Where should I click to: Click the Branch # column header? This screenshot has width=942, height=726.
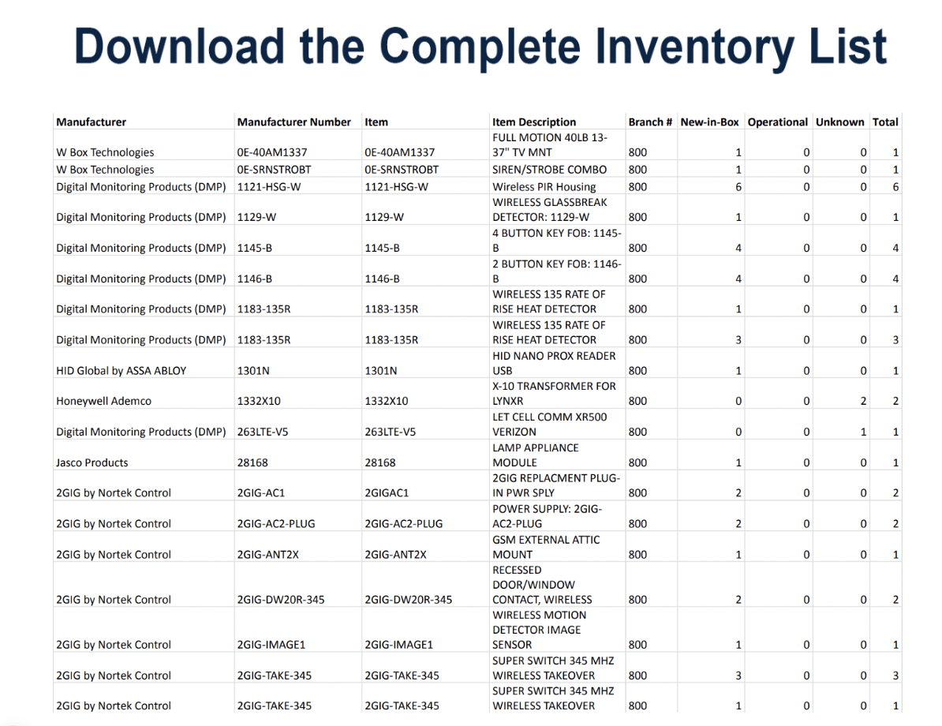click(650, 122)
